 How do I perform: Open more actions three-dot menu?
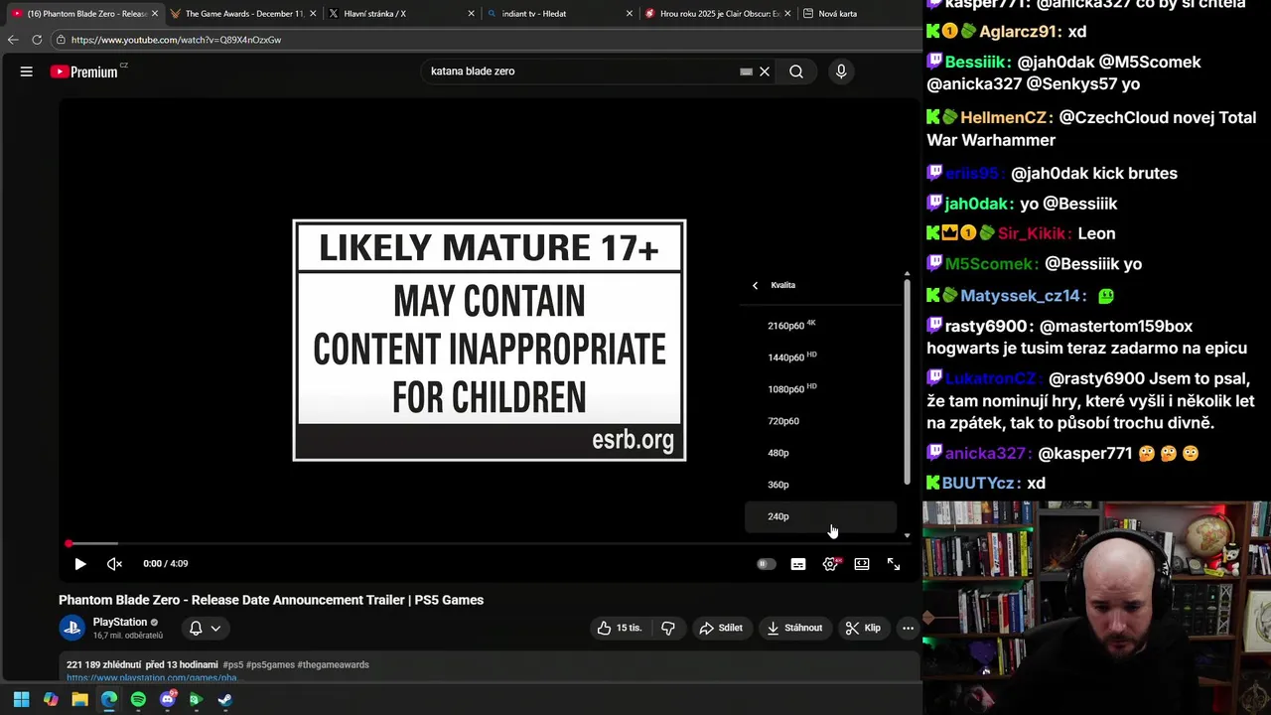(x=908, y=628)
